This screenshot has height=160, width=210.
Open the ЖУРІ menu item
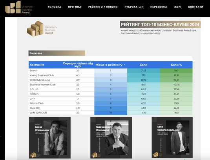[177, 7]
